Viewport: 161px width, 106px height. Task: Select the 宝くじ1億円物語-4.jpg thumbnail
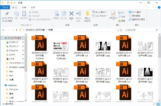(x=103, y=72)
